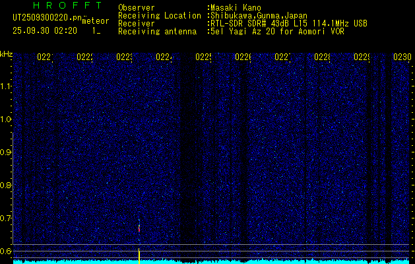
Task: Click the 0228 time axis label
Action: [322, 57]
